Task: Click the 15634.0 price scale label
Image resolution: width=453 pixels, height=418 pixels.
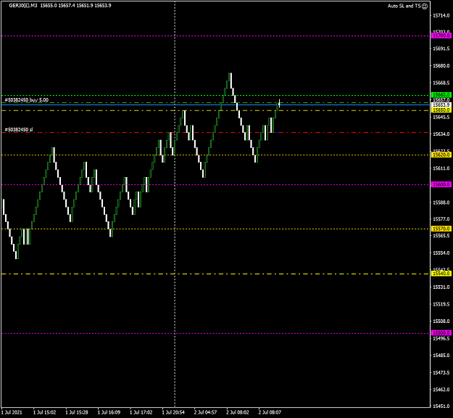Action: coord(441,134)
